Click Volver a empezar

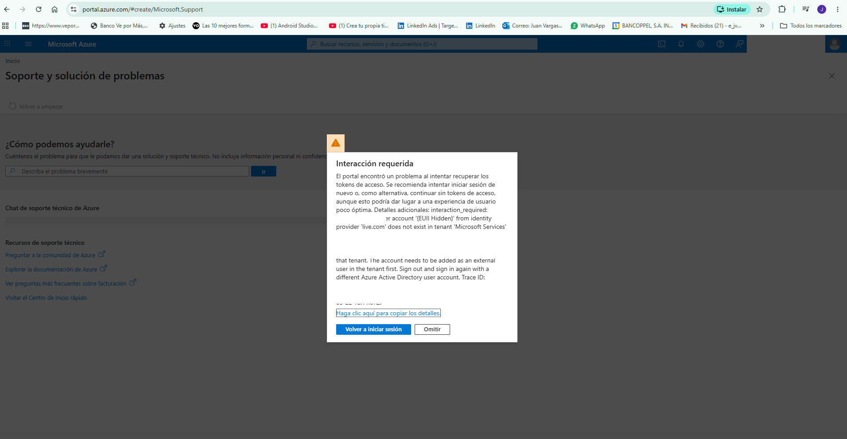(36, 106)
